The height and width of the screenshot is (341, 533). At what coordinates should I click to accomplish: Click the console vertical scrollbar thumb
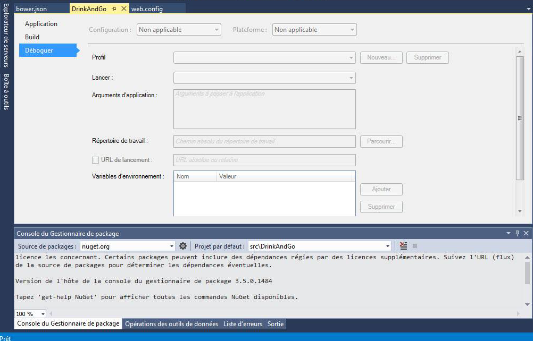click(x=527, y=272)
